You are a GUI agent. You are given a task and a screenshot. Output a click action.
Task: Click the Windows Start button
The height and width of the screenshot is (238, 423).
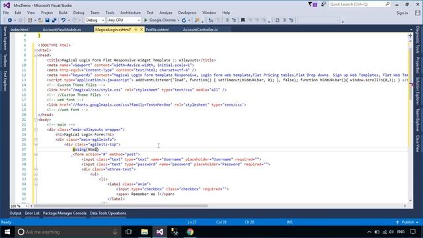click(x=7, y=232)
